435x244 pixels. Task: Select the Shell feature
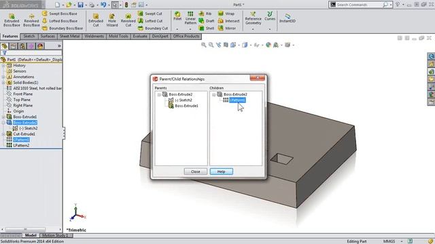click(x=207, y=28)
